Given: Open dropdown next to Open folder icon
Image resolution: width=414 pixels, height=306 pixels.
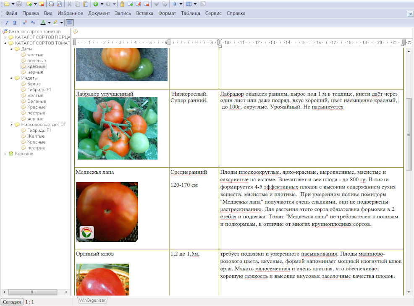Looking at the screenshot, I should click(13, 4).
